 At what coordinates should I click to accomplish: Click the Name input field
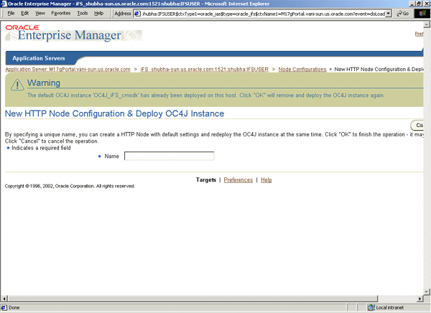coord(169,156)
